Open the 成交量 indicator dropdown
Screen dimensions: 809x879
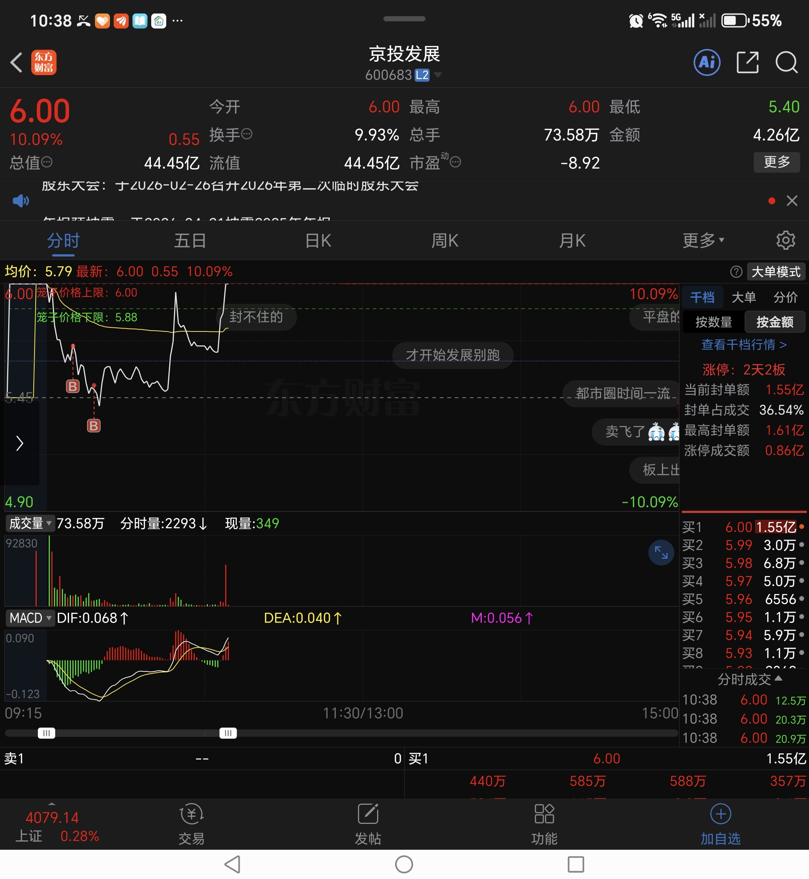coord(30,523)
